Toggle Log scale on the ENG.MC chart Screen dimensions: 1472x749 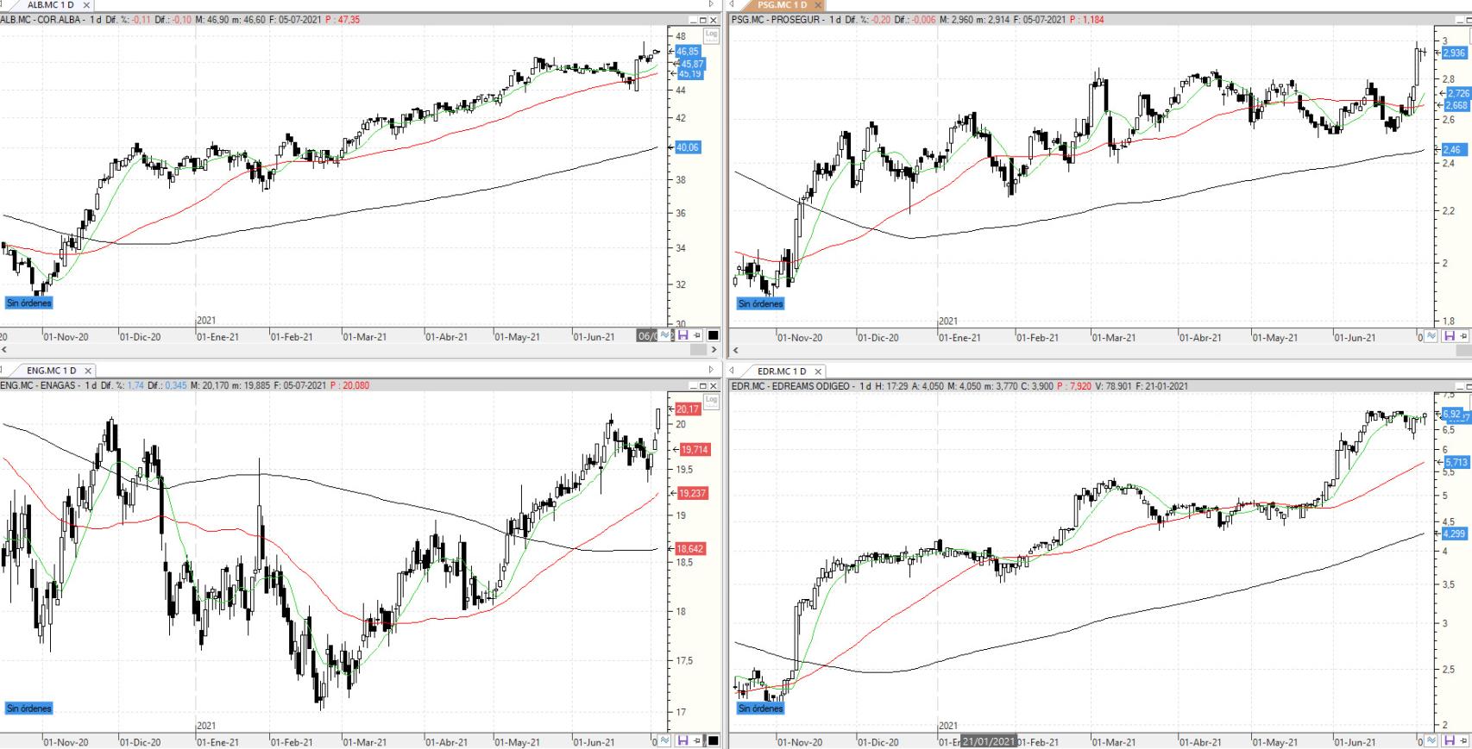711,401
